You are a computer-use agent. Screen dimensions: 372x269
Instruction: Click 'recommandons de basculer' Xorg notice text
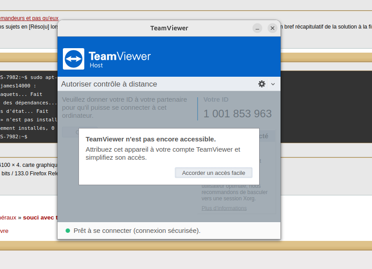click(235, 192)
